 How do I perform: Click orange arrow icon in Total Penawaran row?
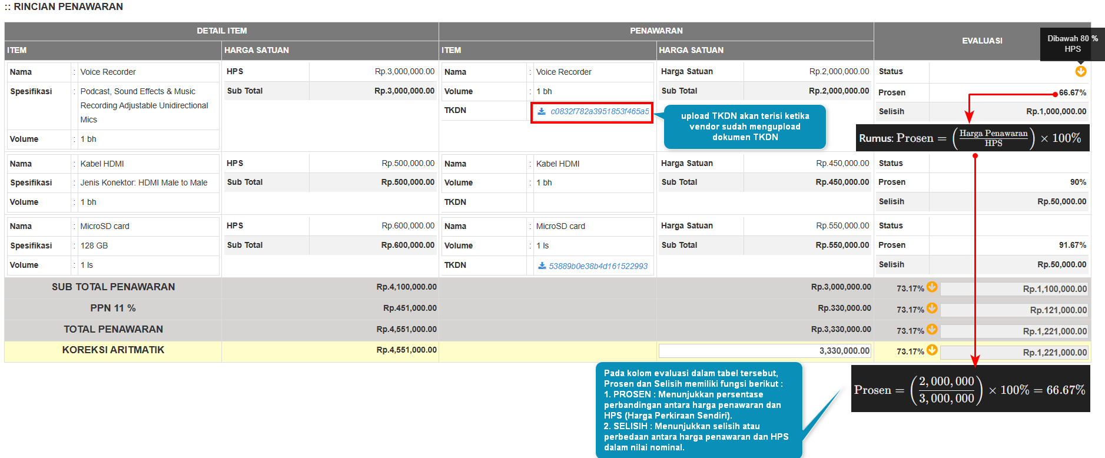932,329
